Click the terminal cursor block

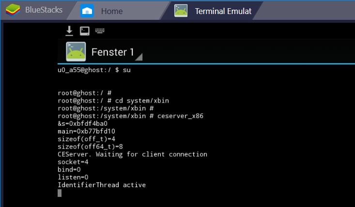pos(60,193)
